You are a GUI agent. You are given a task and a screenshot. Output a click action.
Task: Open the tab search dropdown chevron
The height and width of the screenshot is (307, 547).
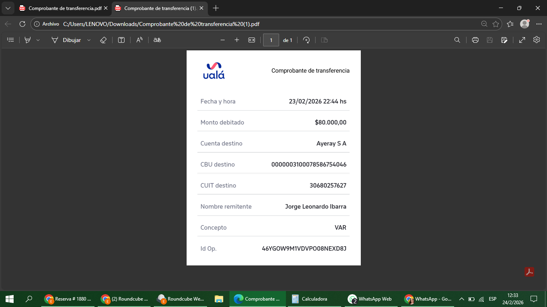pos(8,8)
